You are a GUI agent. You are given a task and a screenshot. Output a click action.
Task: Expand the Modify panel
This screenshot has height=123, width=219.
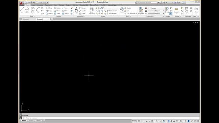59,16
